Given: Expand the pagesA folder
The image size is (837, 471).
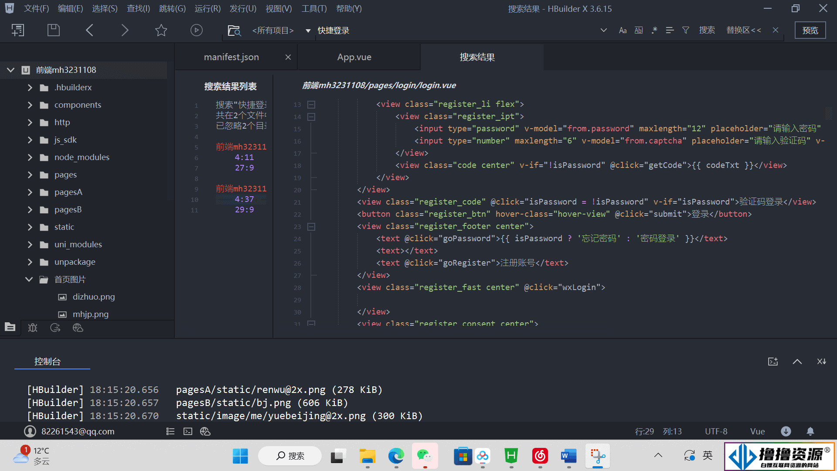Looking at the screenshot, I should coord(30,192).
